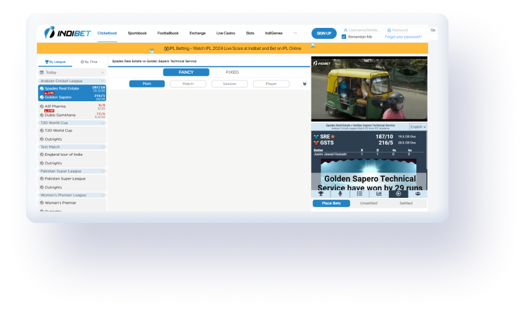
Task: Click the calendar icon beside Today
Action: coord(42,73)
